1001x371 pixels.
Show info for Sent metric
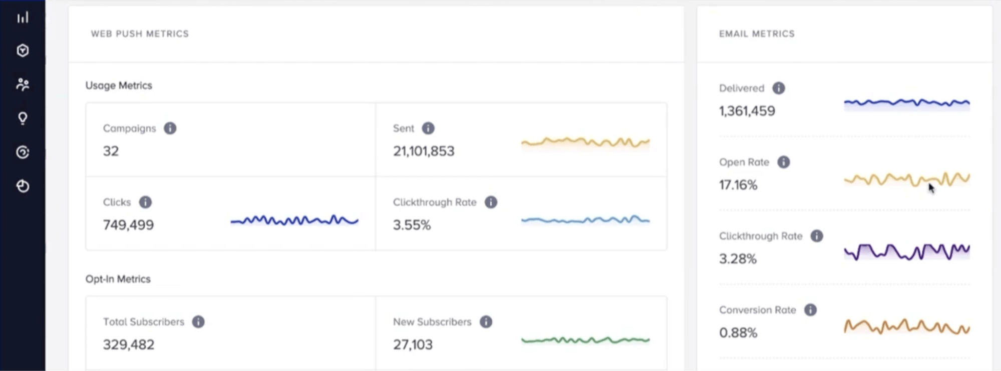(x=428, y=128)
